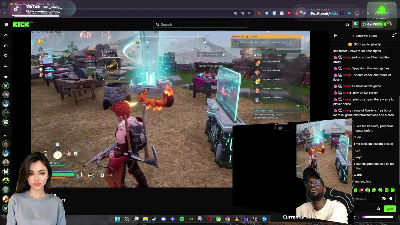Open the emoji picker in chat box
The image size is (400, 225).
(x=391, y=198)
